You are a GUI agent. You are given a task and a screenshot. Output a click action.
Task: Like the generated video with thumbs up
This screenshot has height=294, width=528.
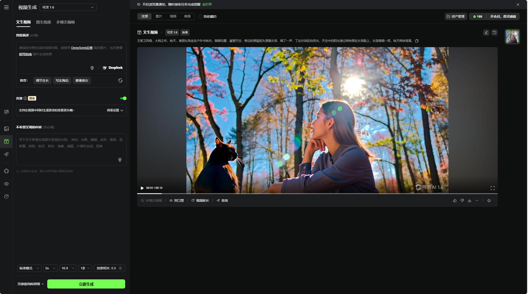(x=455, y=201)
